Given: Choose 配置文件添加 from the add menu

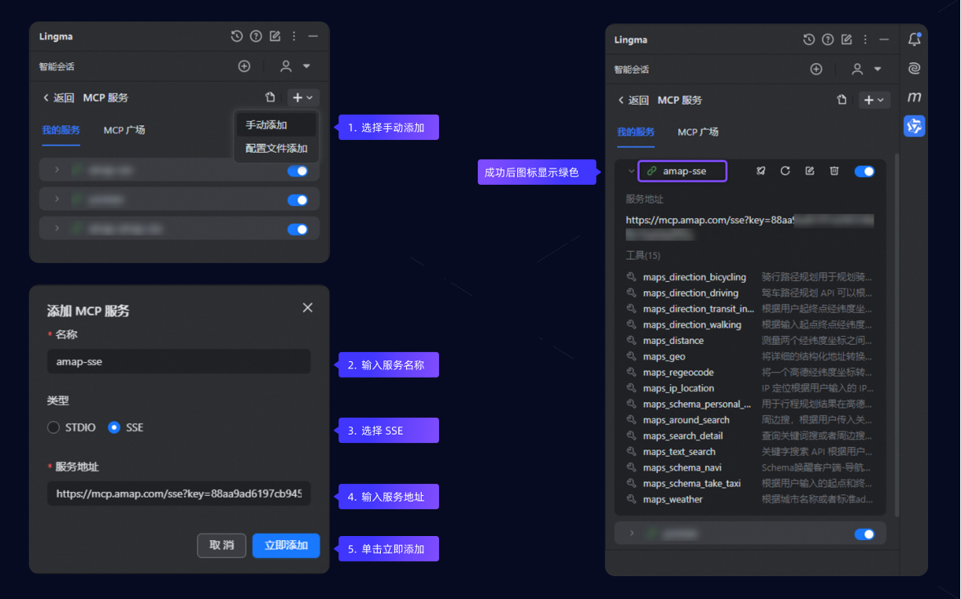Looking at the screenshot, I should (275, 149).
